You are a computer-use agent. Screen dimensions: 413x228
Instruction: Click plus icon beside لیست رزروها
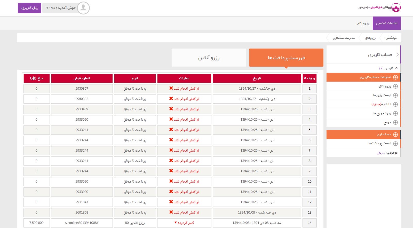click(x=395, y=95)
